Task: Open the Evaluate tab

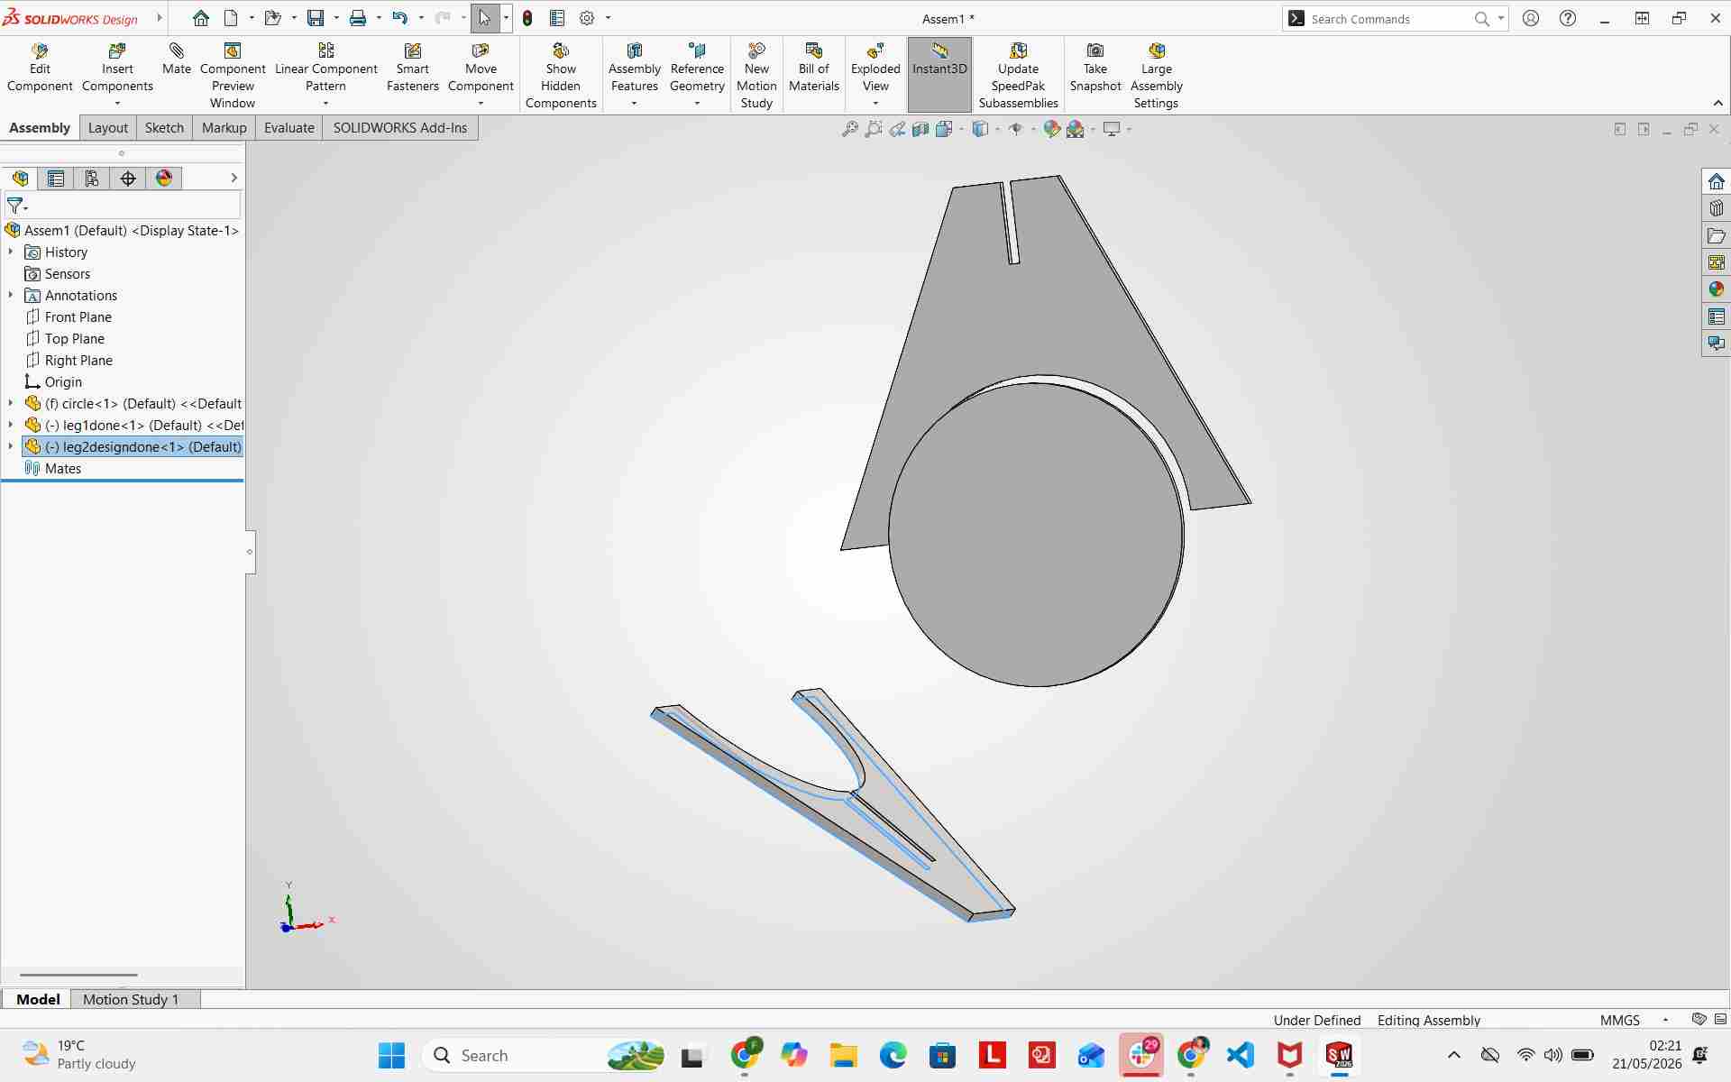Action: [289, 128]
